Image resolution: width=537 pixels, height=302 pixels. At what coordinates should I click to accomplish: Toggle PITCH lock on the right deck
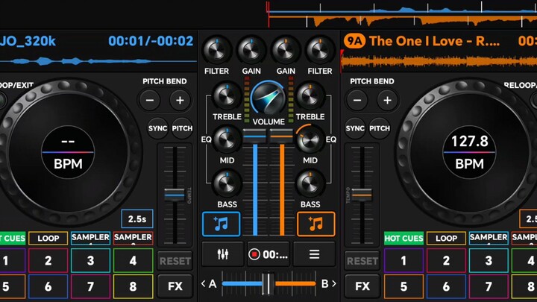pyautogui.click(x=380, y=128)
